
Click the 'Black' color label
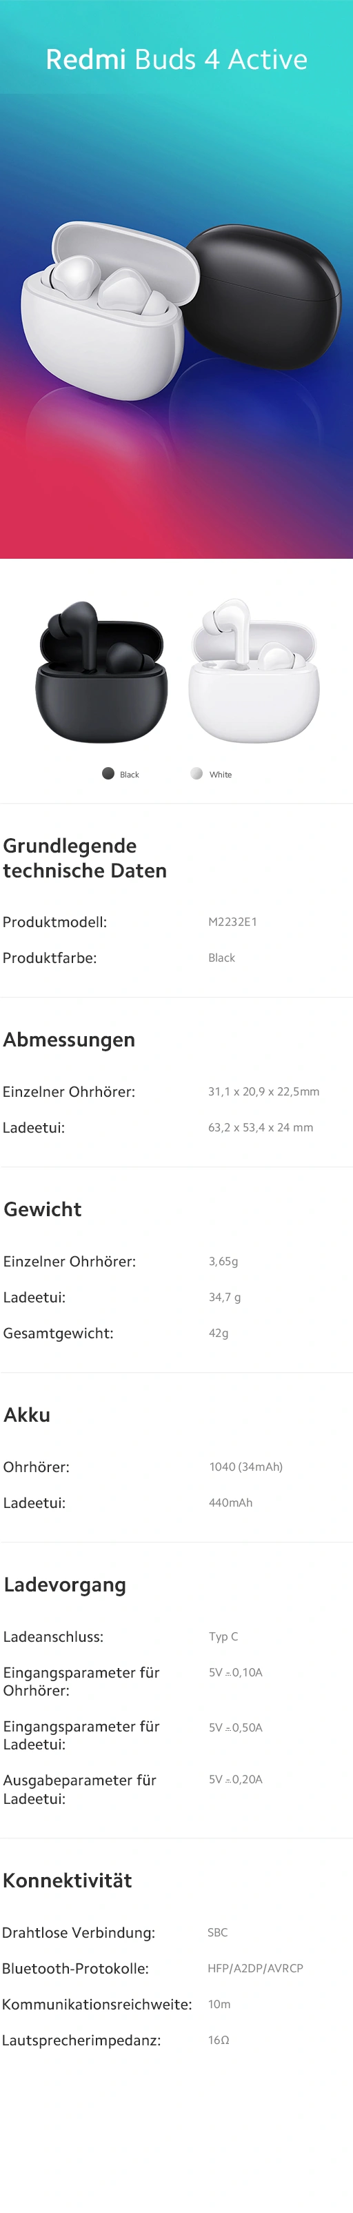click(130, 775)
